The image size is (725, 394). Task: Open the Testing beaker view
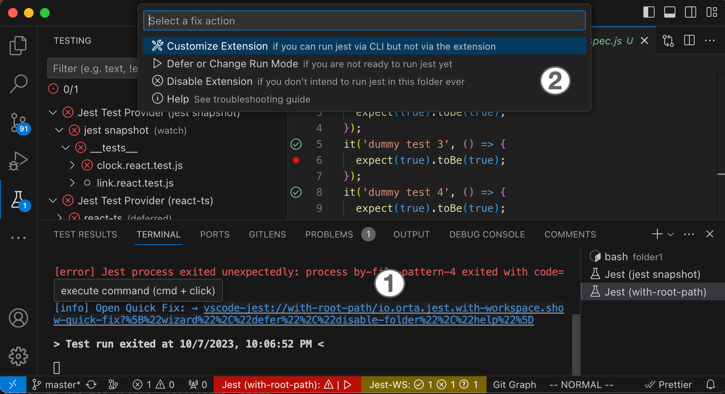click(18, 200)
